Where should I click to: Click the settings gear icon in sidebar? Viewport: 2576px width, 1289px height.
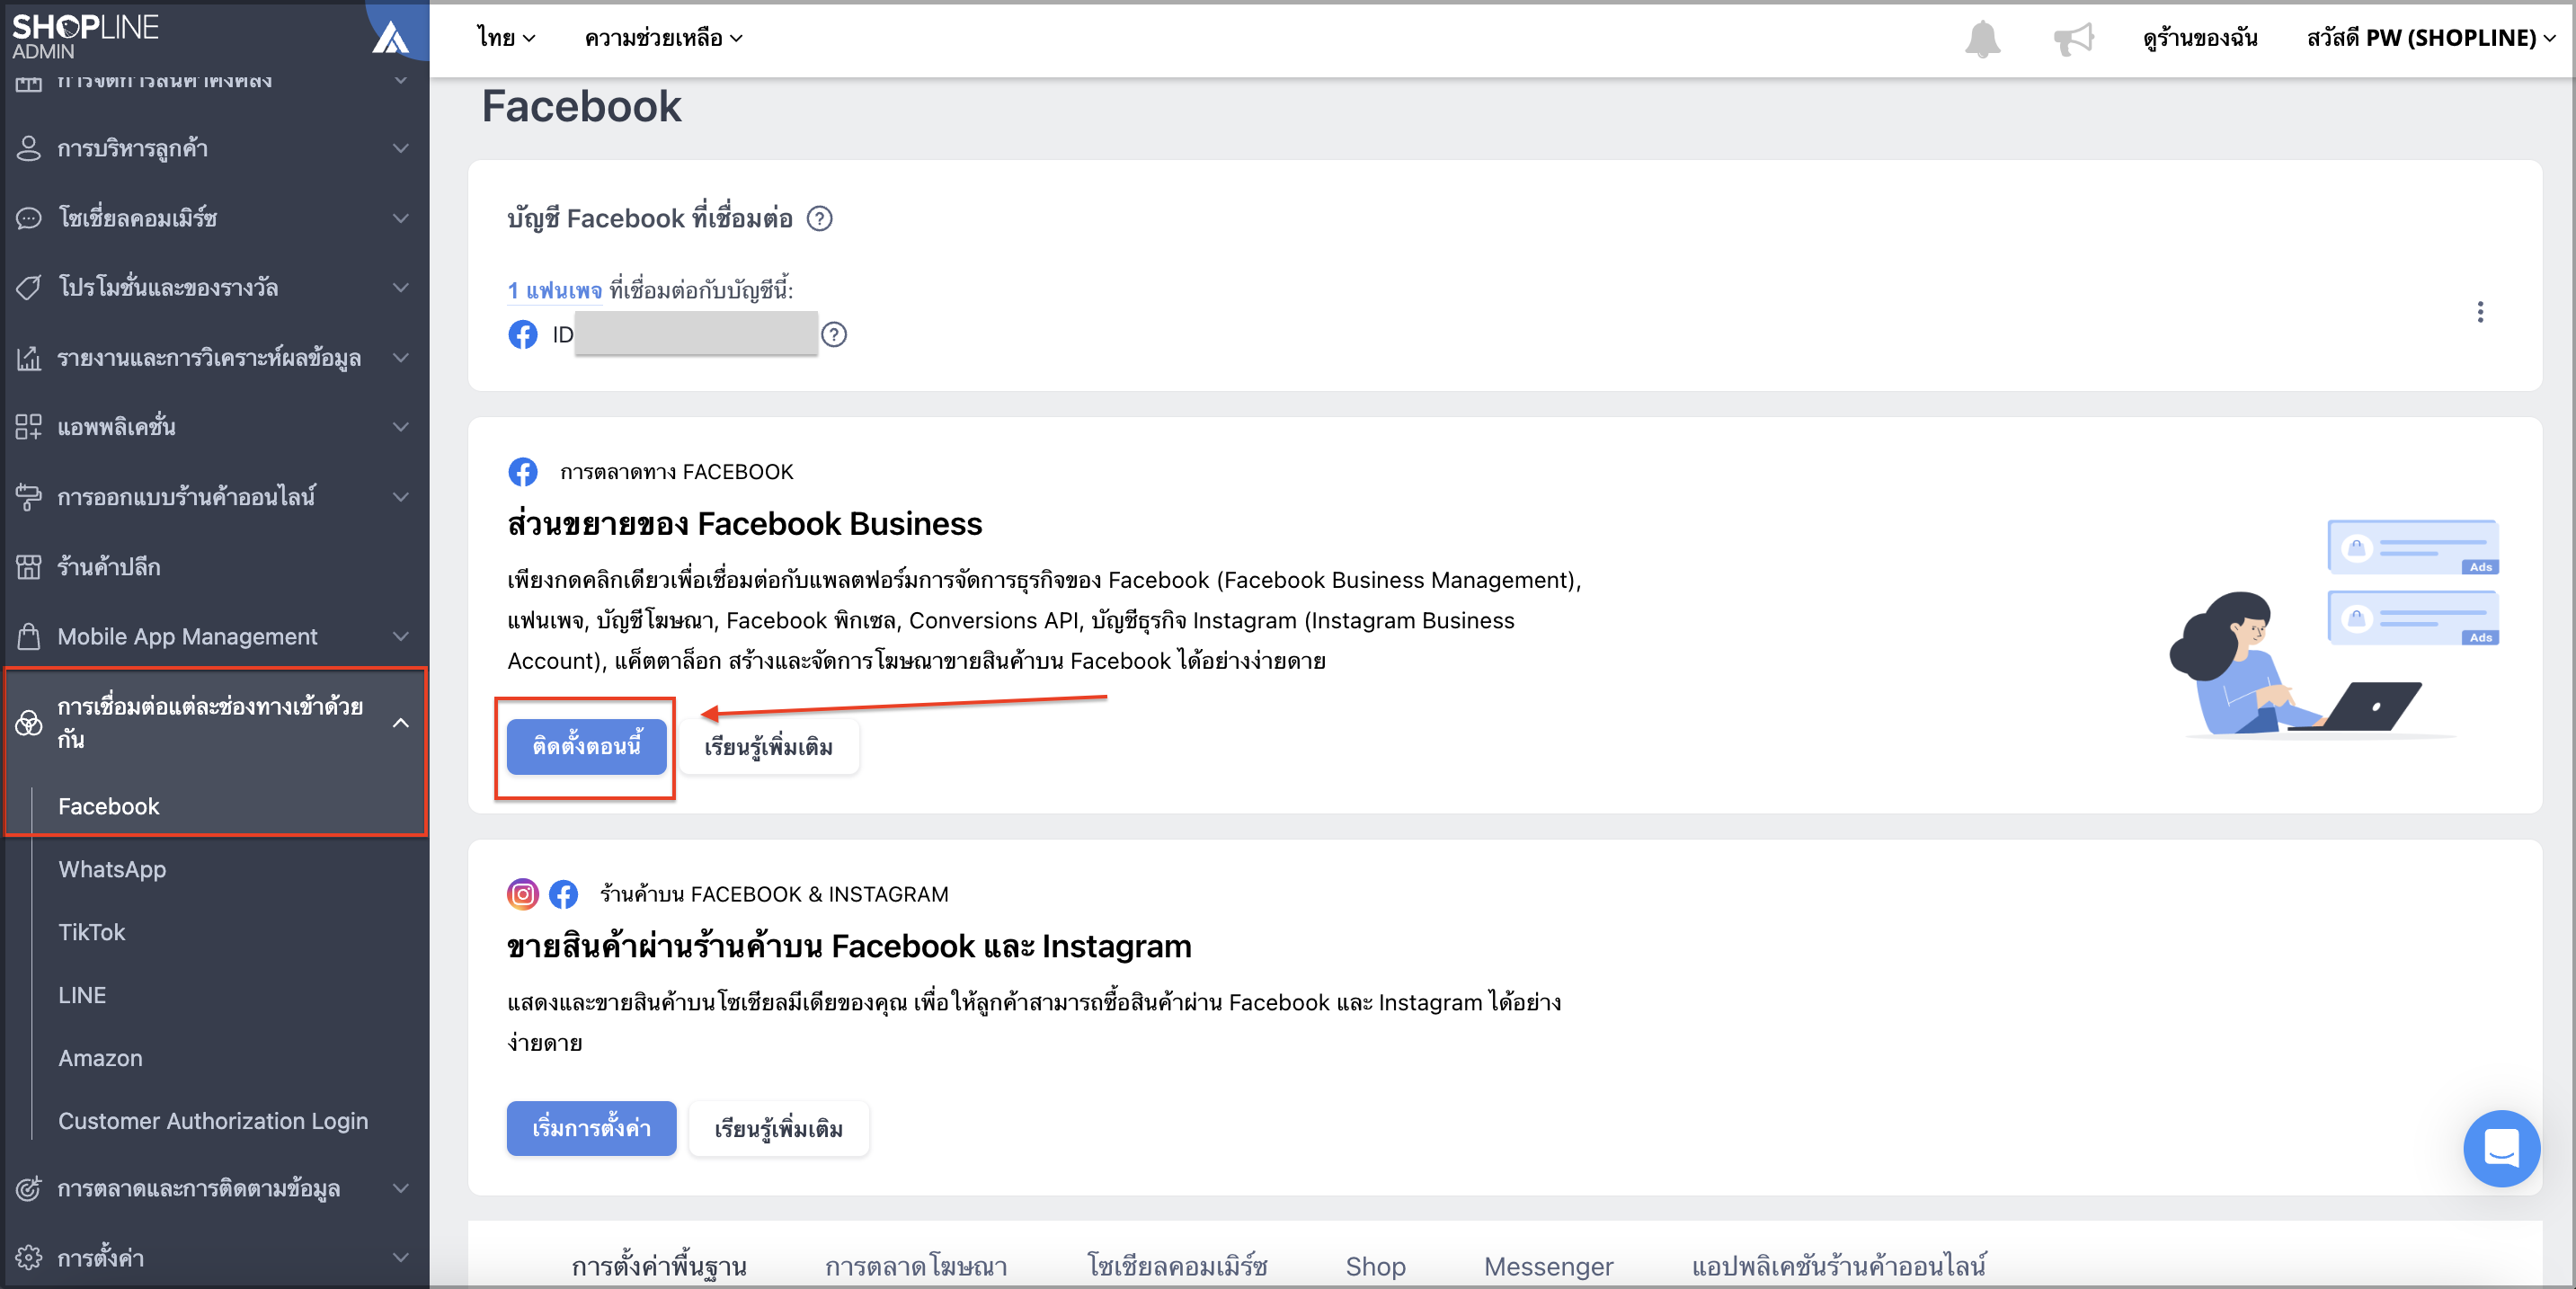click(29, 1257)
